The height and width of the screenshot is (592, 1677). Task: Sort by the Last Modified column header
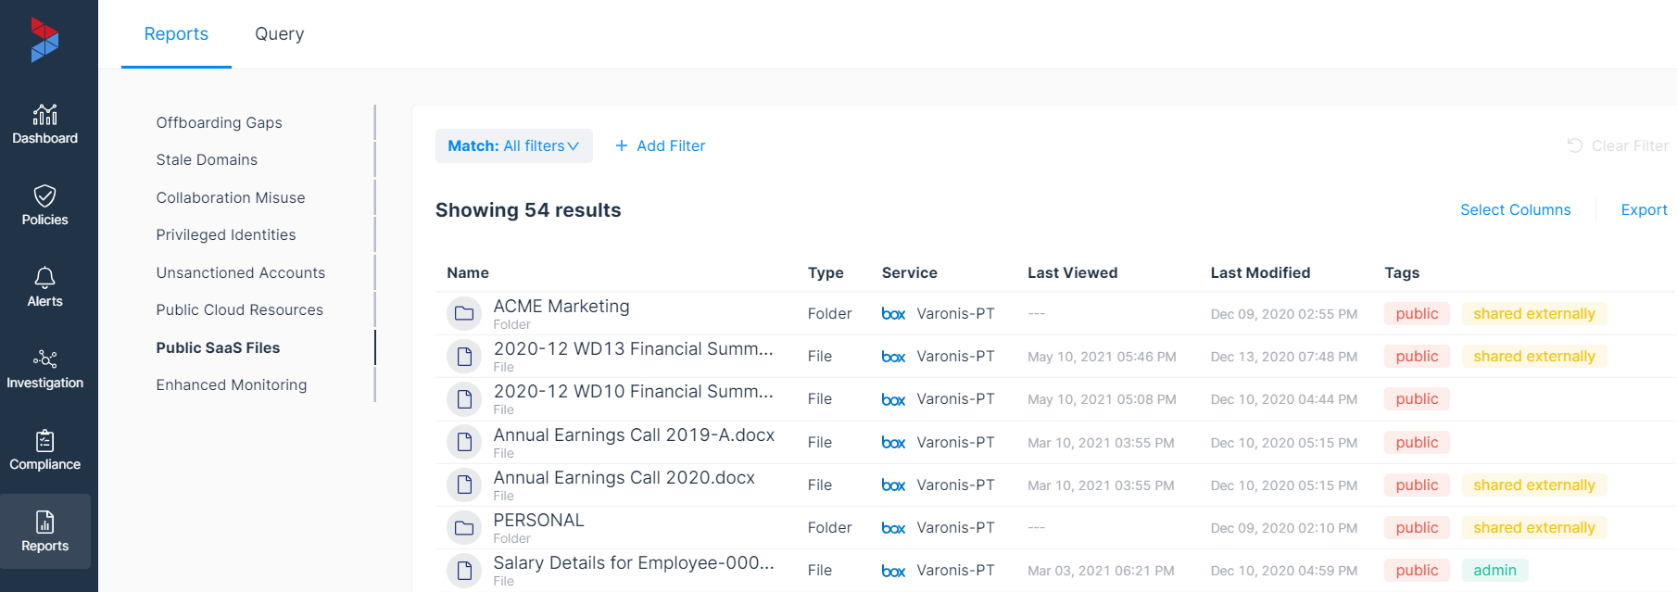1260,273
